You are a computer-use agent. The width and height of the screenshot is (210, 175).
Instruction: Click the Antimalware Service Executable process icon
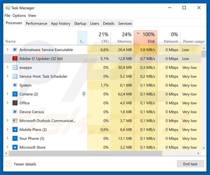[15, 50]
